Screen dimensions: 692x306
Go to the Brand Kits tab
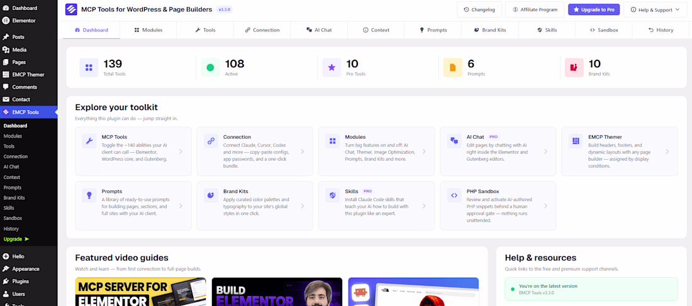point(490,30)
